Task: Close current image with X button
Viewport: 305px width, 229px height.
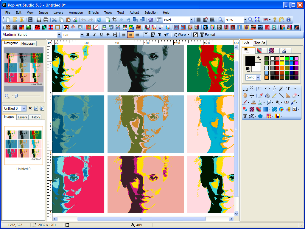Action: click(30, 108)
